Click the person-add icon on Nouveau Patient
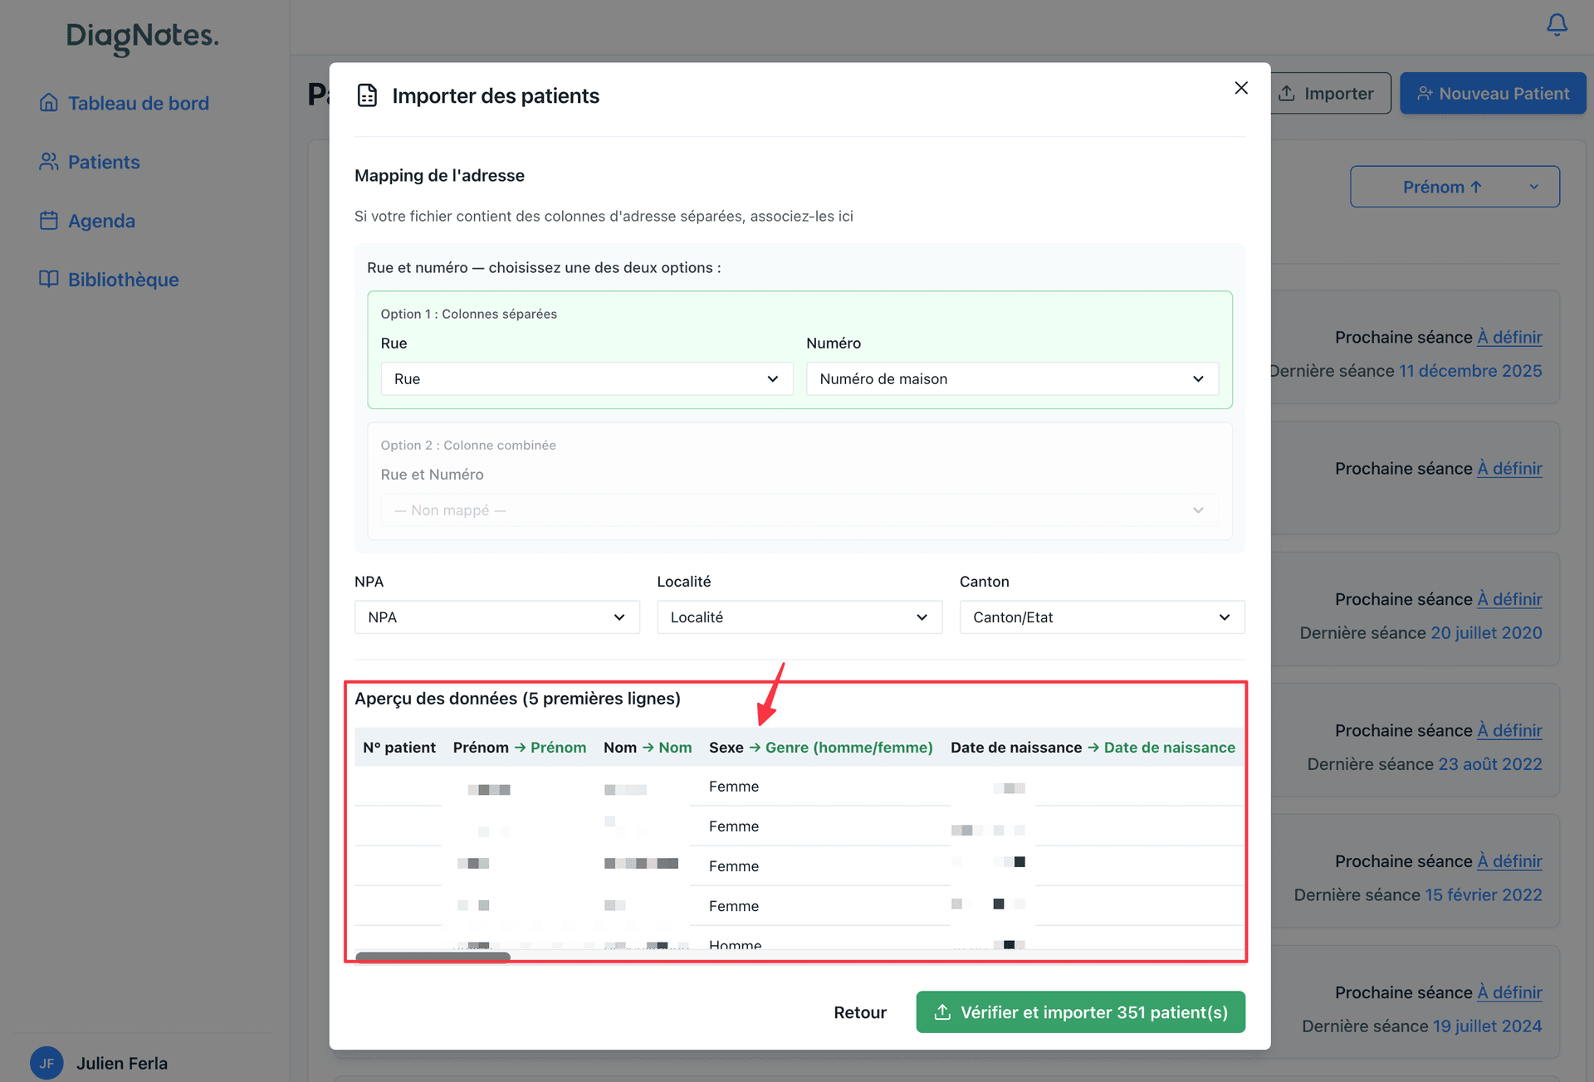 coord(1425,93)
